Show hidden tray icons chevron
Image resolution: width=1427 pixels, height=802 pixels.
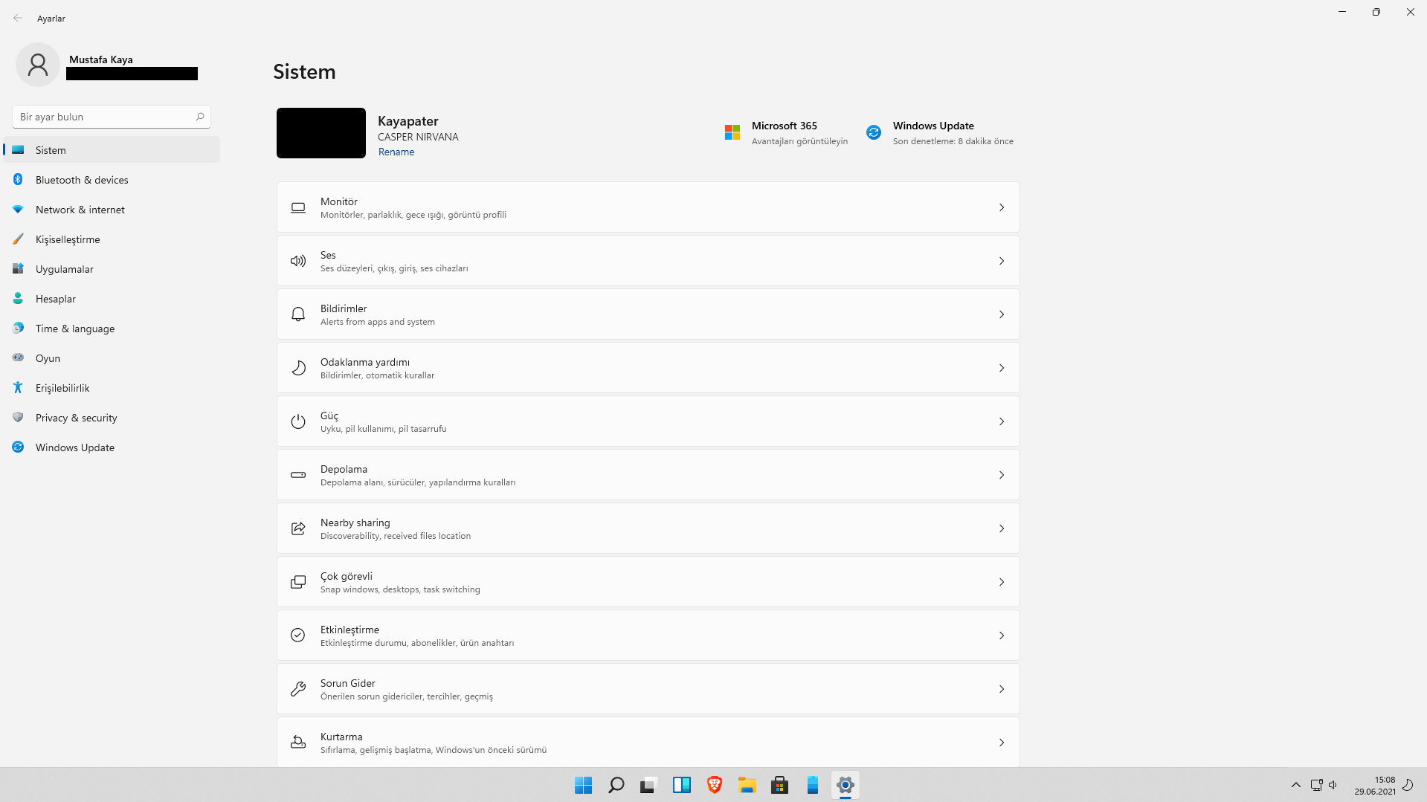pyautogui.click(x=1296, y=785)
